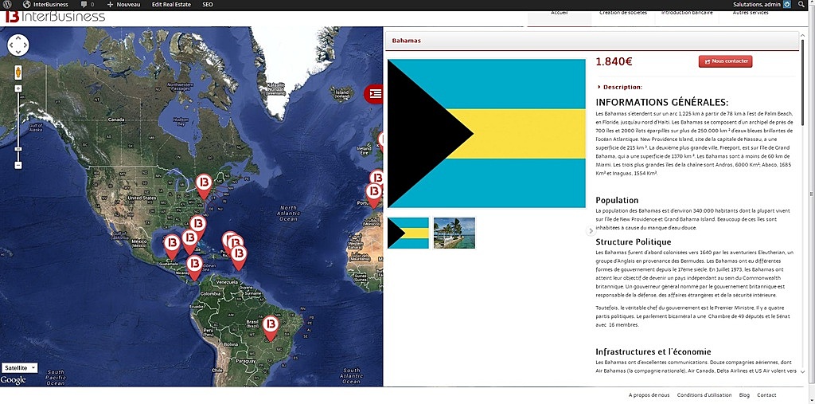Viewport: 815px width, 404px height.
Task: Open the admin bar search magnifier
Action: pyautogui.click(x=801, y=4)
